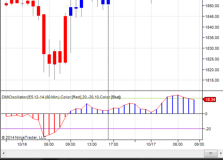Click the 1825.00 price axis label
Viewport: 223px width, 160px height.
[x=212, y=59]
